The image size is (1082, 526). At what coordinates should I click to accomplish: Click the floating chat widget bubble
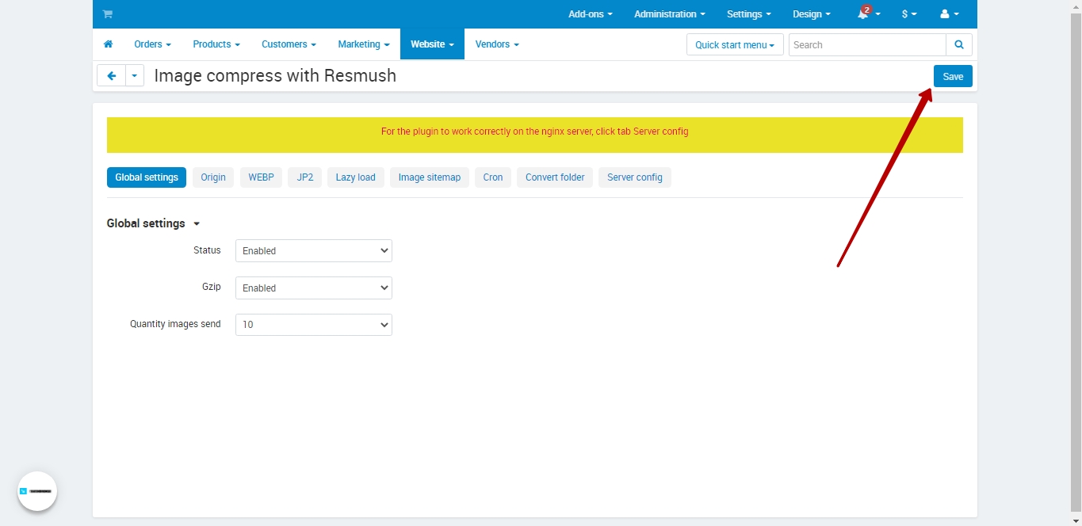point(37,491)
